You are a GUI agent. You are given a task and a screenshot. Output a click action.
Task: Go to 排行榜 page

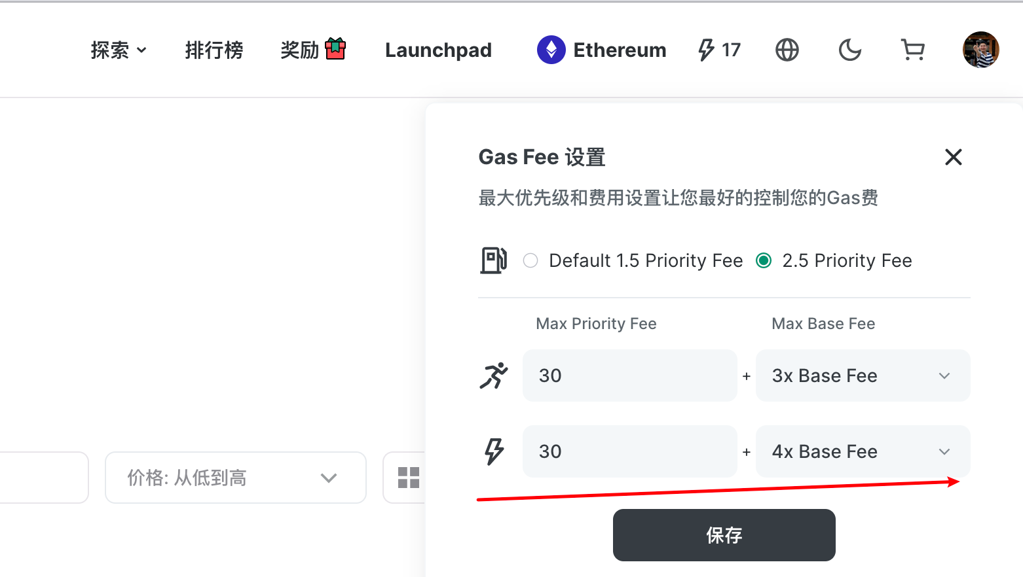214,50
